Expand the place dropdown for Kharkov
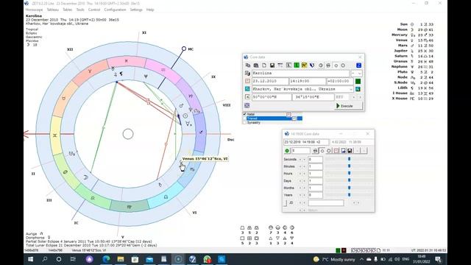 tap(351, 89)
